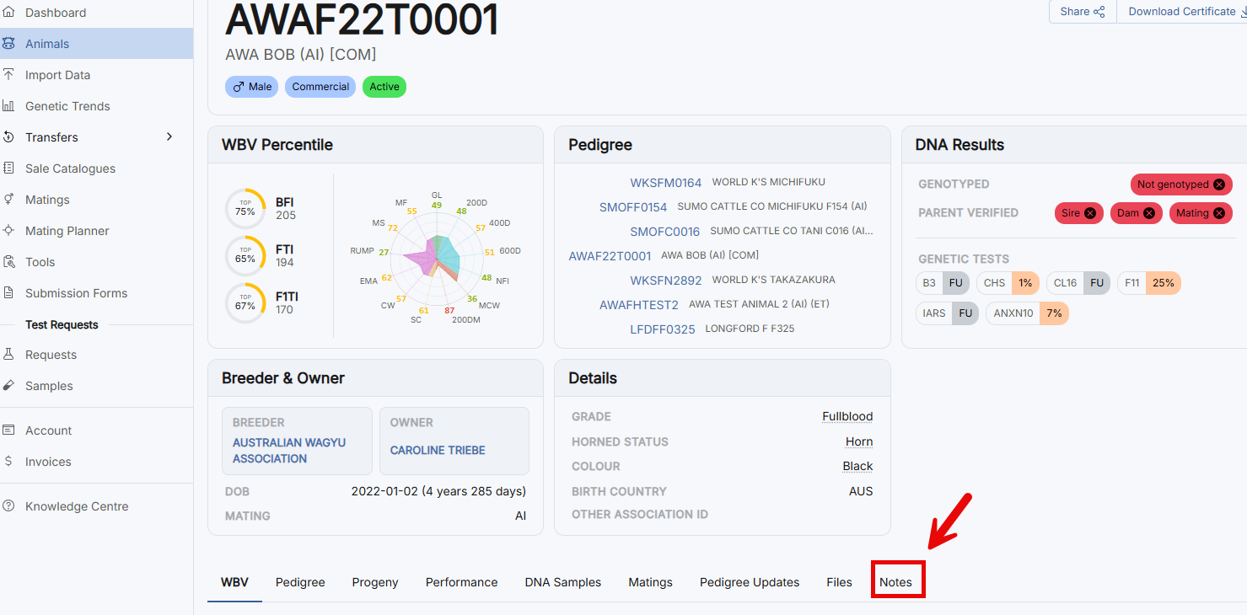The image size is (1247, 615).
Task: Click the Fullblood grade value
Action: pyautogui.click(x=847, y=417)
